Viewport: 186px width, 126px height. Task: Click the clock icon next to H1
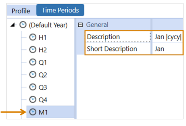tap(32, 37)
